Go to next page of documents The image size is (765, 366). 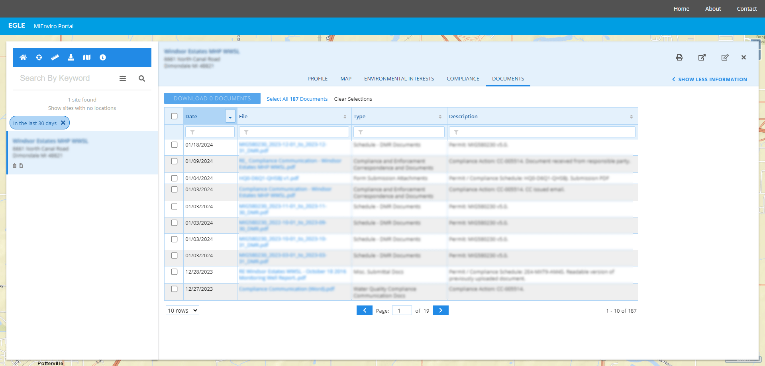click(441, 310)
